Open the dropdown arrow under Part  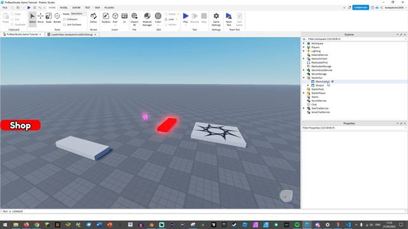(115, 25)
